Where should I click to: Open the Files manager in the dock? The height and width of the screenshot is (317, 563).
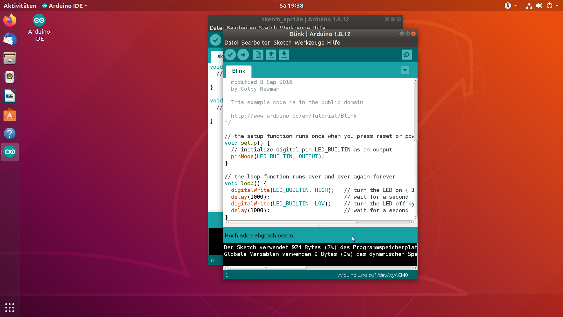click(x=10, y=58)
